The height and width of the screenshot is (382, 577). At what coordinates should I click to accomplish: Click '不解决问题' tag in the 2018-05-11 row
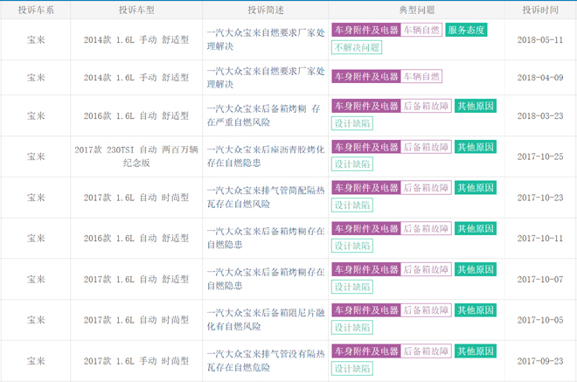pyautogui.click(x=357, y=47)
